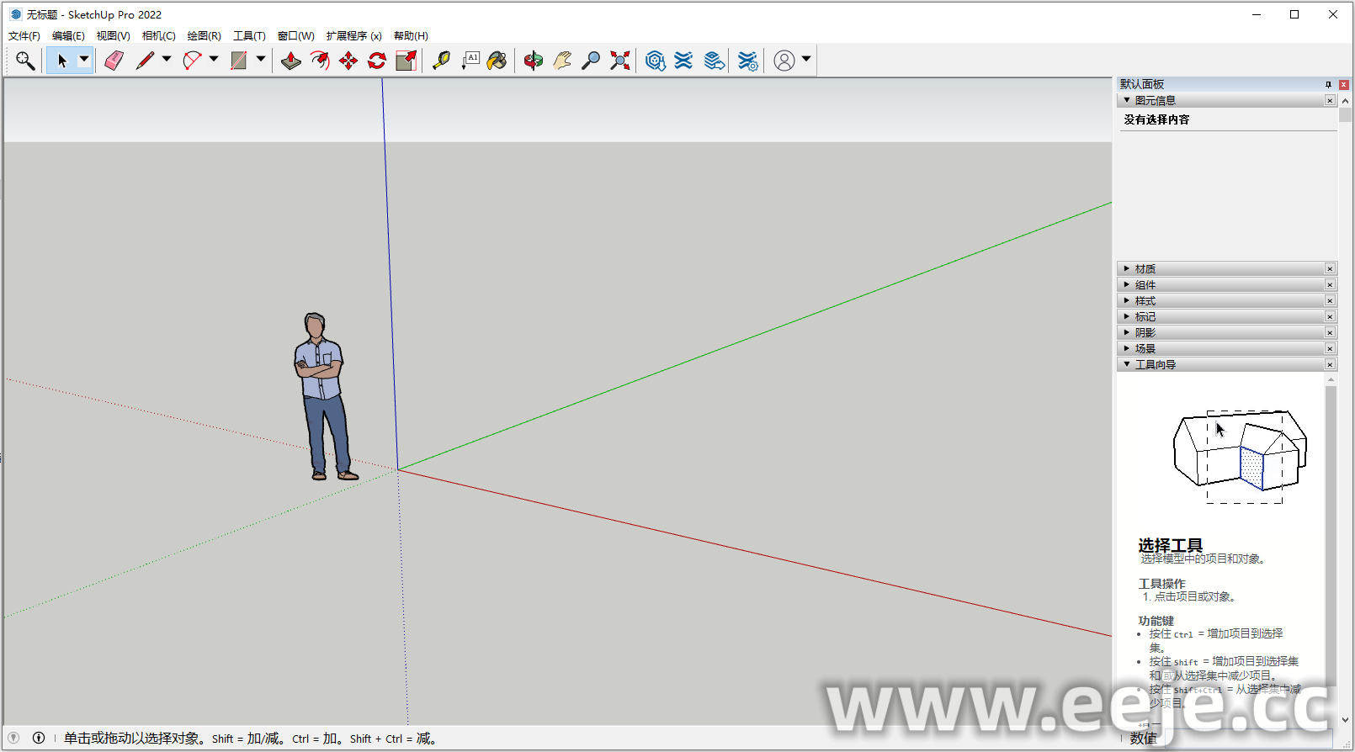Expand the 材质 panel section
Viewport: 1355px width, 752px height.
point(1145,269)
